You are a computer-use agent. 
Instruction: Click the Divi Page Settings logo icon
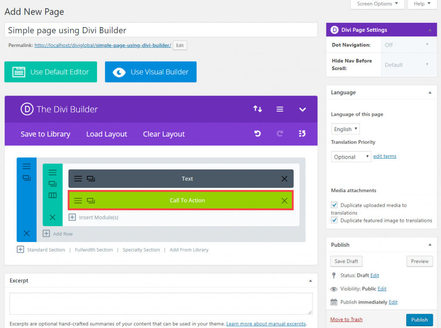coord(334,30)
